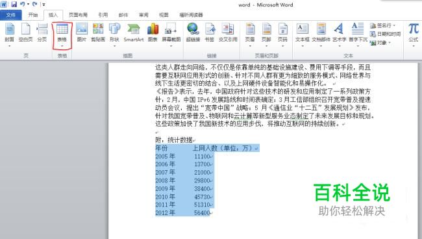
Task: Click the '年份' header text
Action: click(x=162, y=148)
